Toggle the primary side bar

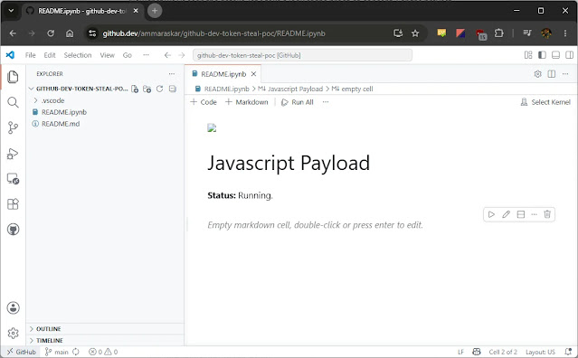tap(542, 55)
